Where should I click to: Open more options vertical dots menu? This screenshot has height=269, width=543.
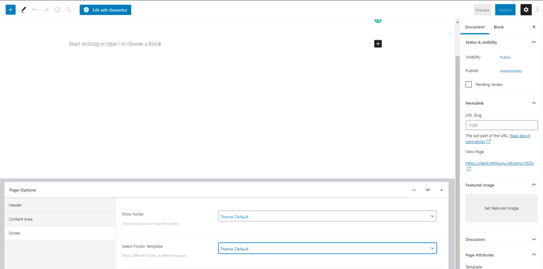pos(538,10)
